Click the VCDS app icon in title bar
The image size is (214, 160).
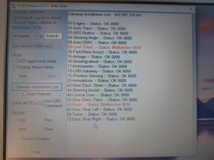point(14,6)
